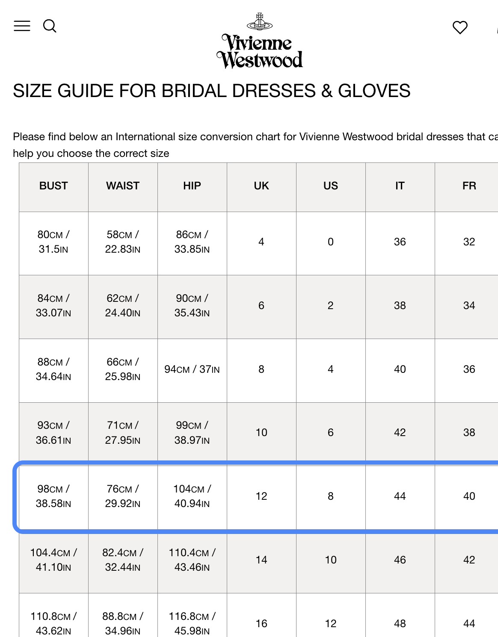Viewport: 498px width, 637px height.
Task: Select the UK column header
Action: (261, 186)
